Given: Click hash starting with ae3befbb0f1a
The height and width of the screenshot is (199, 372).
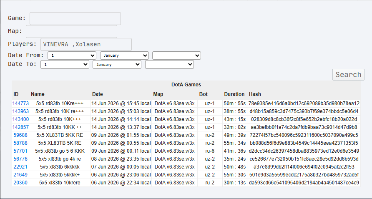Looking at the screenshot, I should click(x=304, y=127).
